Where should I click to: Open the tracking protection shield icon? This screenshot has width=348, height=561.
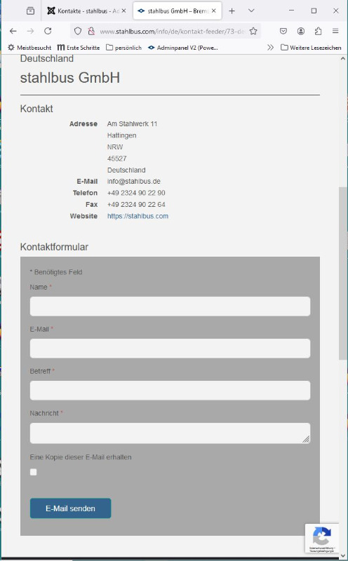pyautogui.click(x=78, y=31)
